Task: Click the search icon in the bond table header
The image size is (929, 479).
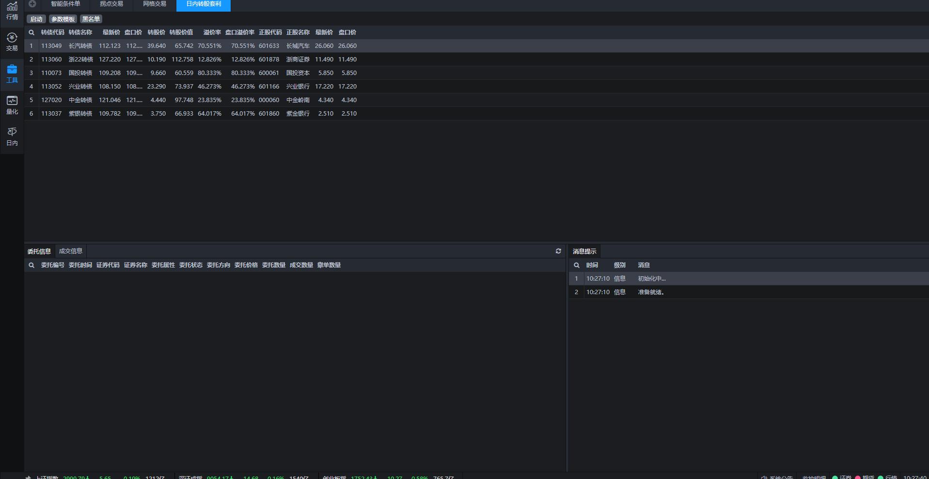Action: pyautogui.click(x=31, y=32)
